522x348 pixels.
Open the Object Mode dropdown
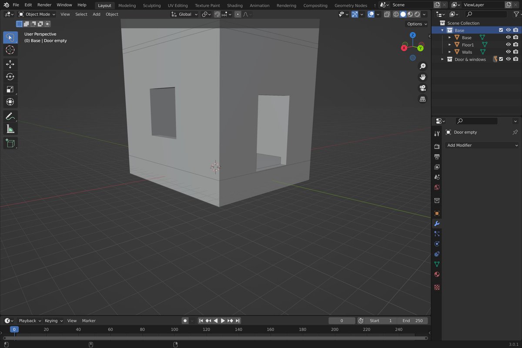click(37, 14)
